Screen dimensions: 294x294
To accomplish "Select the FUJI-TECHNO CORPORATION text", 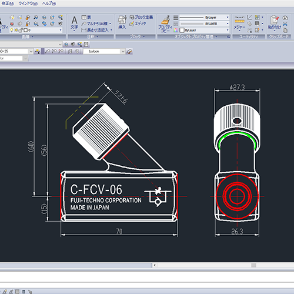I will tap(106, 201).
